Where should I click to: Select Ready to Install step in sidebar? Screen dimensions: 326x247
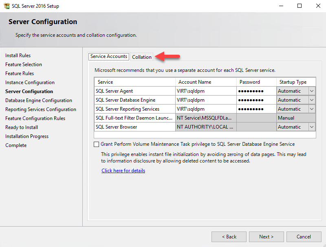click(22, 127)
